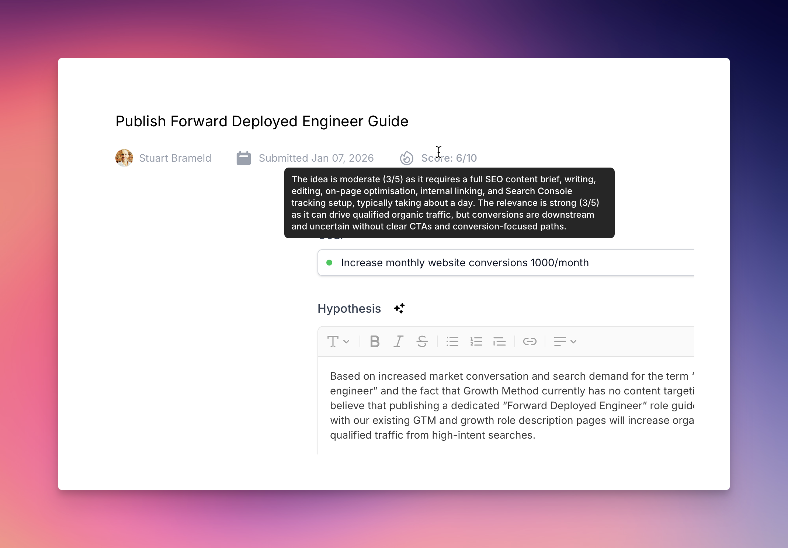Viewport: 788px width, 548px height.
Task: Apply italic formatting in the editor toolbar
Action: [x=398, y=341]
